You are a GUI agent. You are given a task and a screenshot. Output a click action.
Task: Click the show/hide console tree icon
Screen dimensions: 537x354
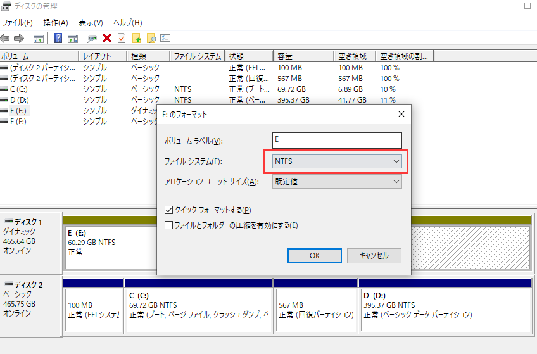tap(38, 38)
